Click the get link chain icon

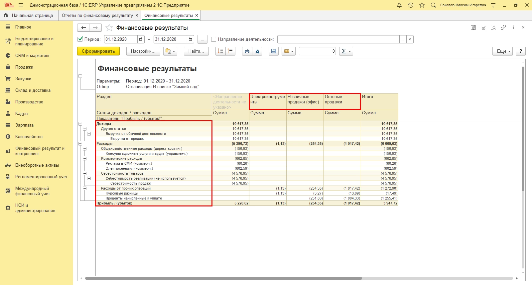pos(503,28)
